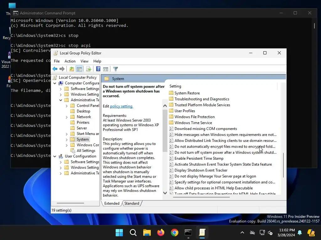This screenshot has height=240, width=321.
Task: Click the network display tray icon
Action: point(262,232)
